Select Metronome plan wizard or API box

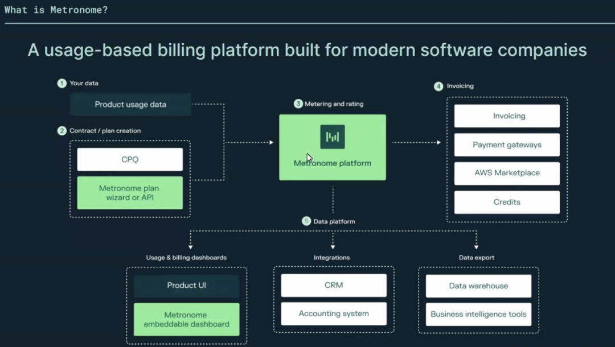[130, 193]
